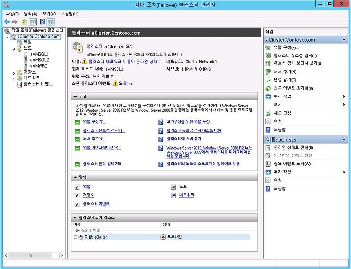Click the tree pane scroll left arrow
Image resolution: width=351 pixels, height=269 pixels.
click(6, 255)
